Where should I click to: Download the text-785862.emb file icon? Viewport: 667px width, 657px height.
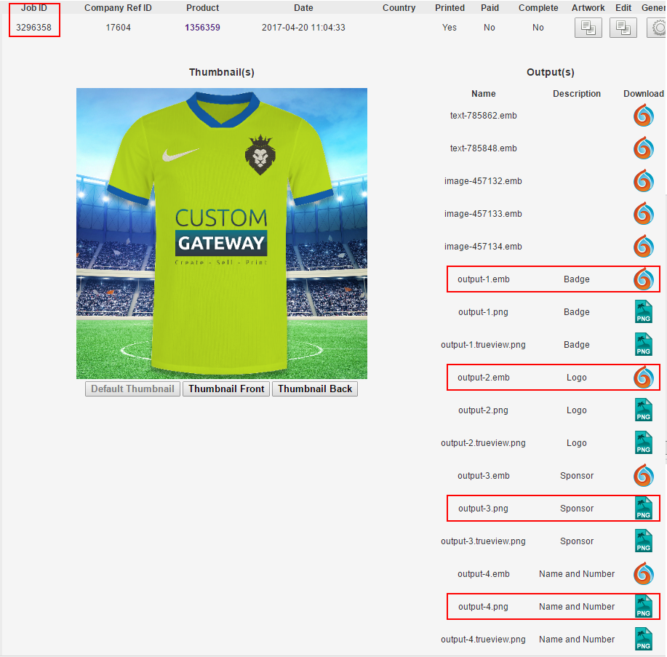pos(643,116)
